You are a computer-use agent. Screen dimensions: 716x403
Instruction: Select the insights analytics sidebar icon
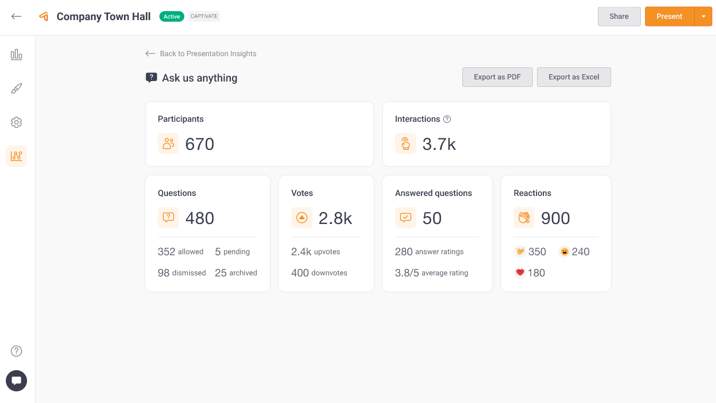[16, 156]
